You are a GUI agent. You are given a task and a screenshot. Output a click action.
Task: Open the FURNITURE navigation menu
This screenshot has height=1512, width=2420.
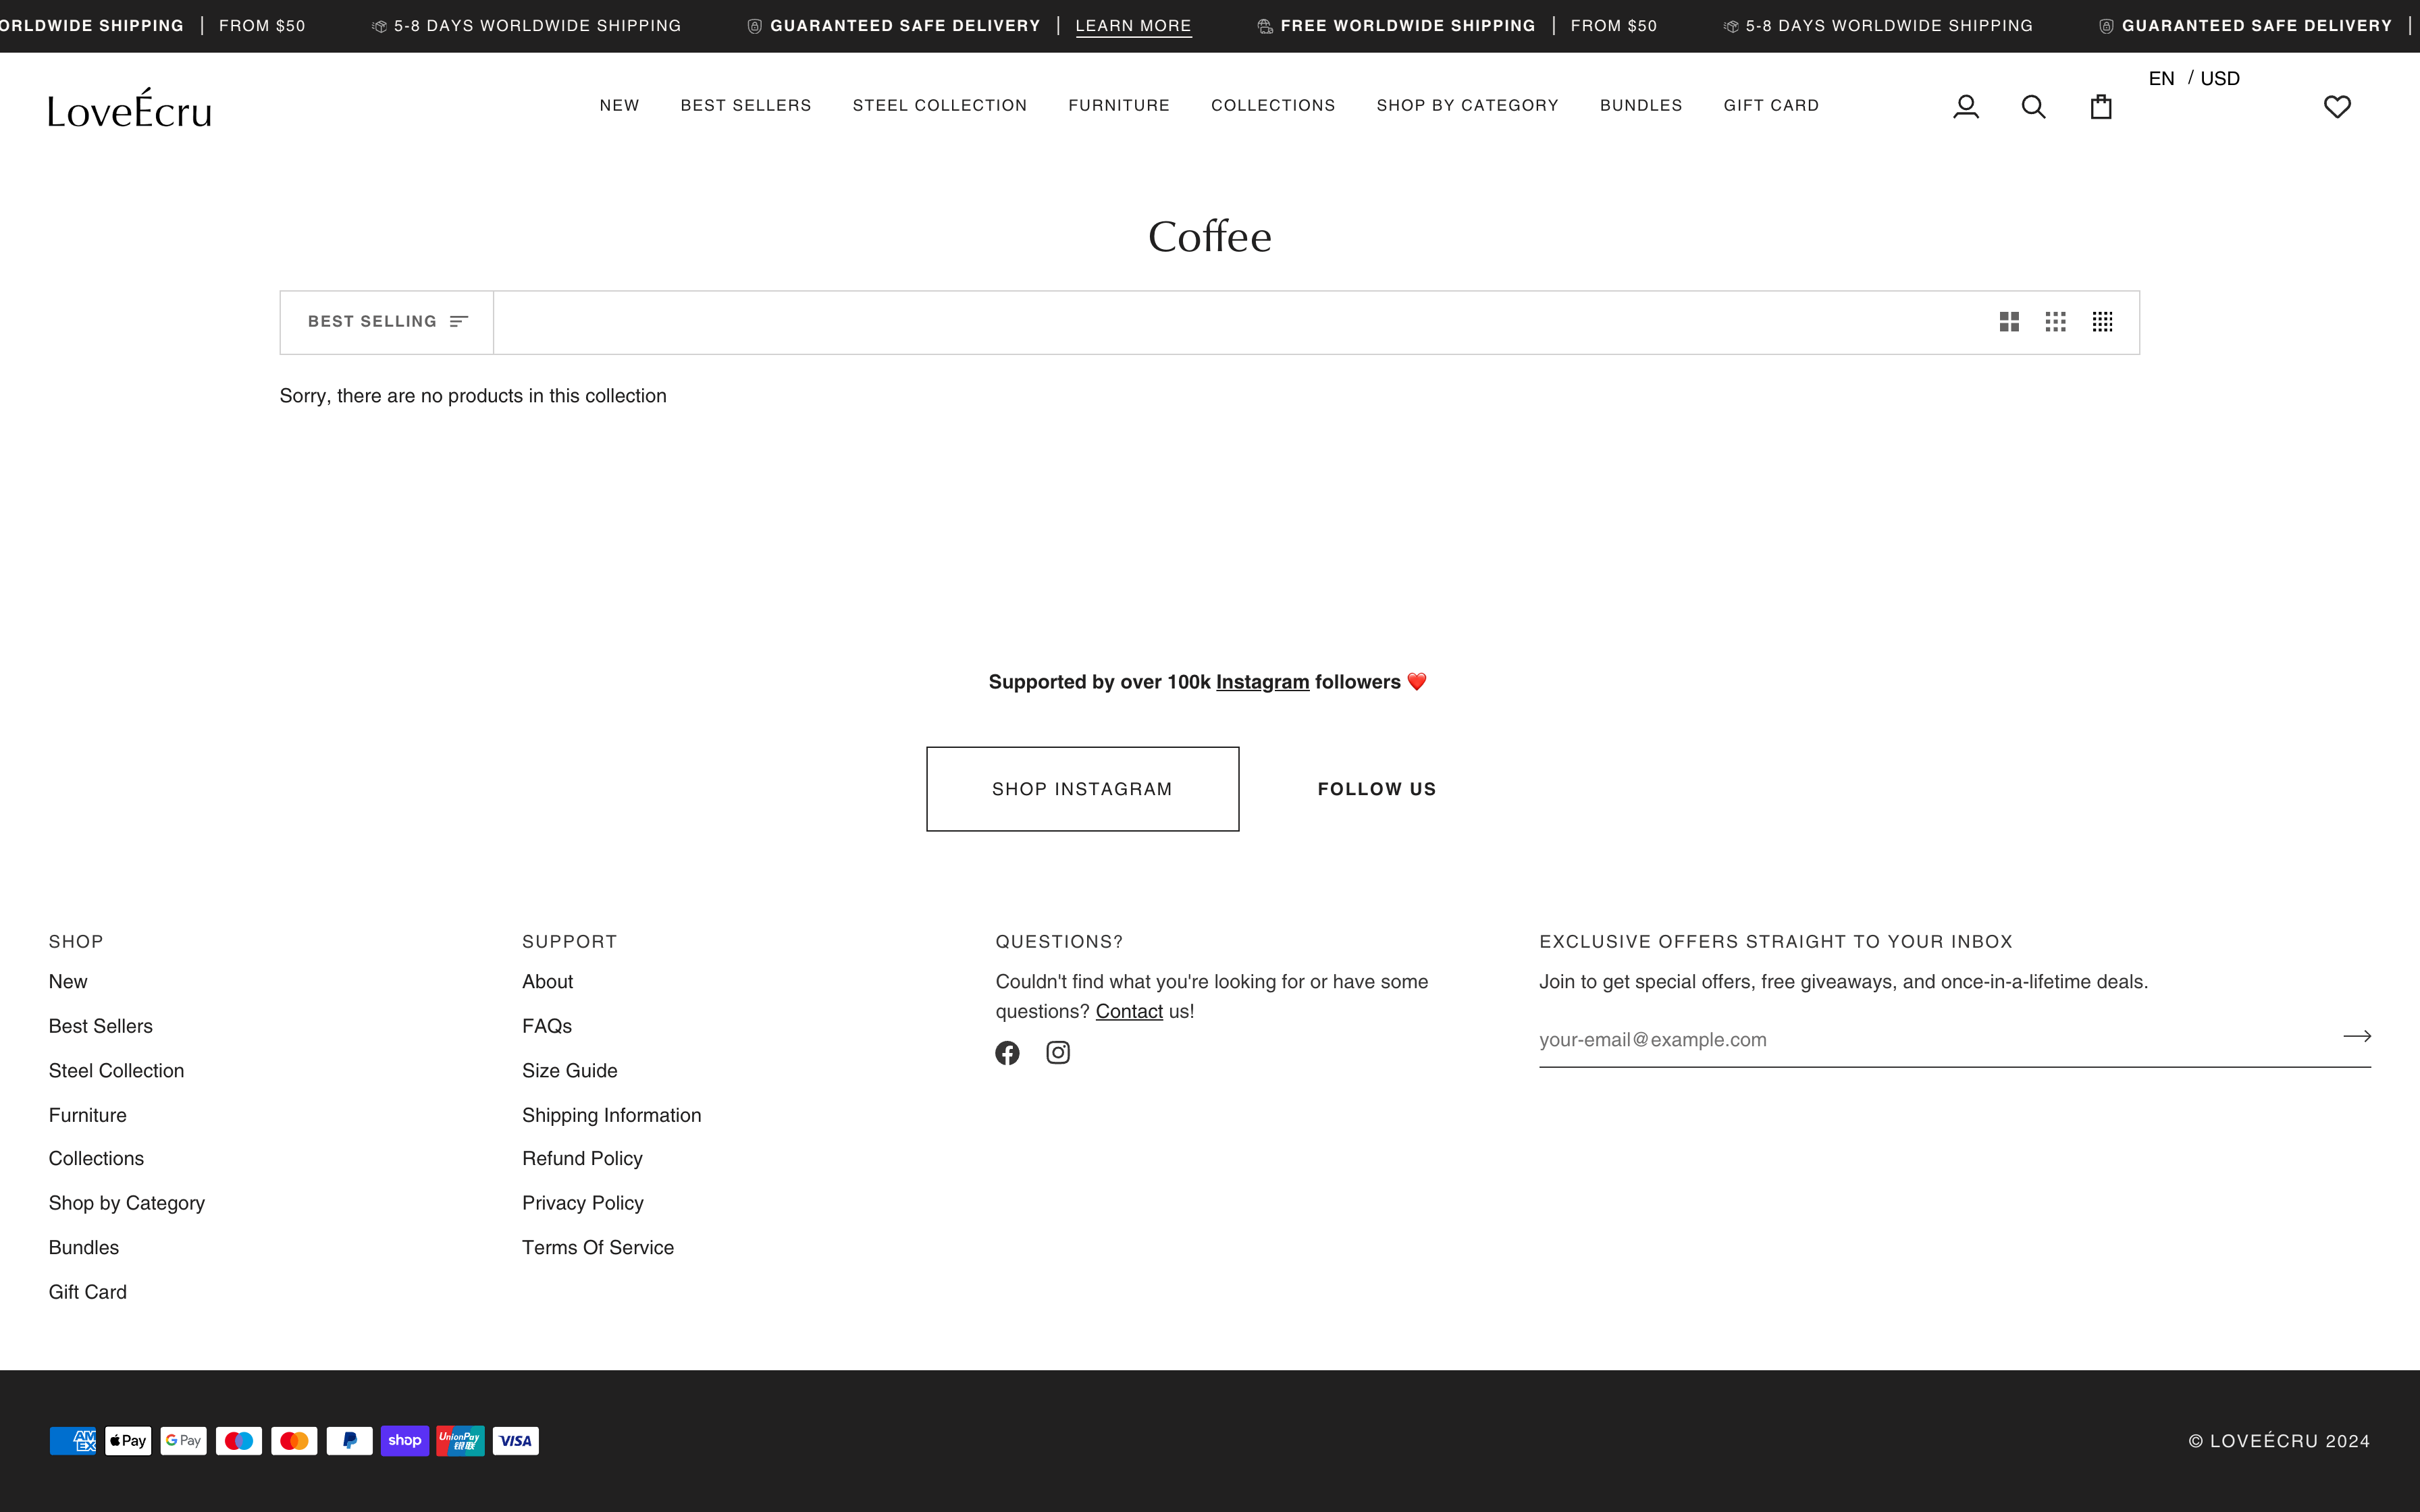(x=1118, y=105)
